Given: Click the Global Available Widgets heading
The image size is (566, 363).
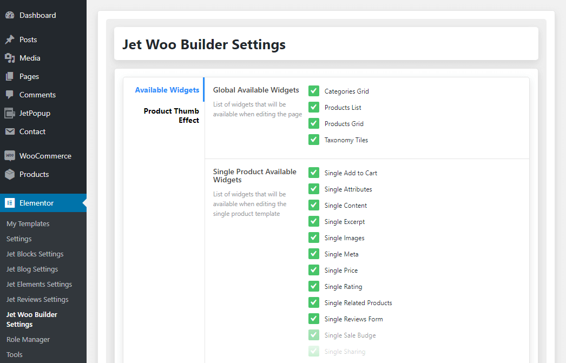Looking at the screenshot, I should click(x=256, y=90).
